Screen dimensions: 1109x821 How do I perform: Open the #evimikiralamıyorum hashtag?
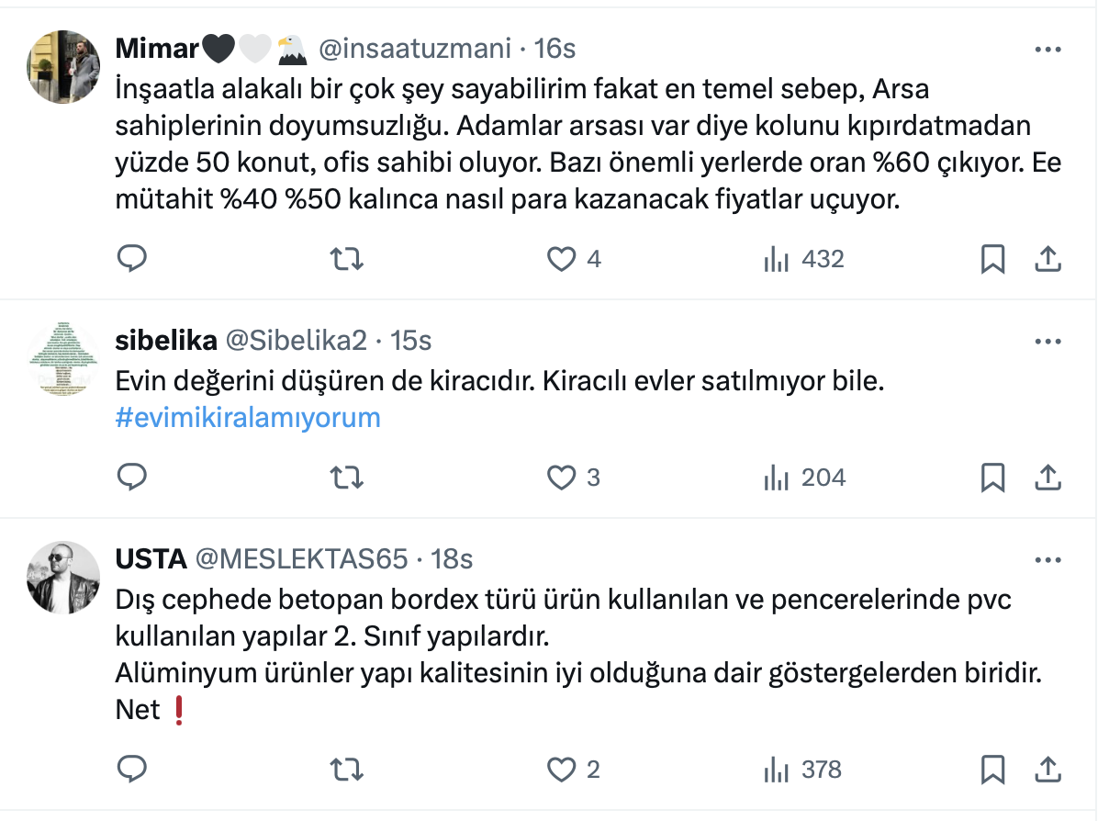(248, 418)
